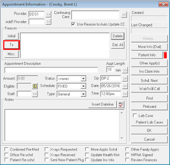The width and height of the screenshot is (170, 165).
Task: Click the Reason list box
Action: pyautogui.click(x=65, y=45)
